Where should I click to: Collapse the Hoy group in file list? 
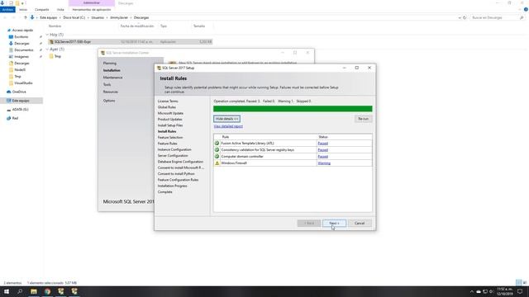click(x=47, y=35)
